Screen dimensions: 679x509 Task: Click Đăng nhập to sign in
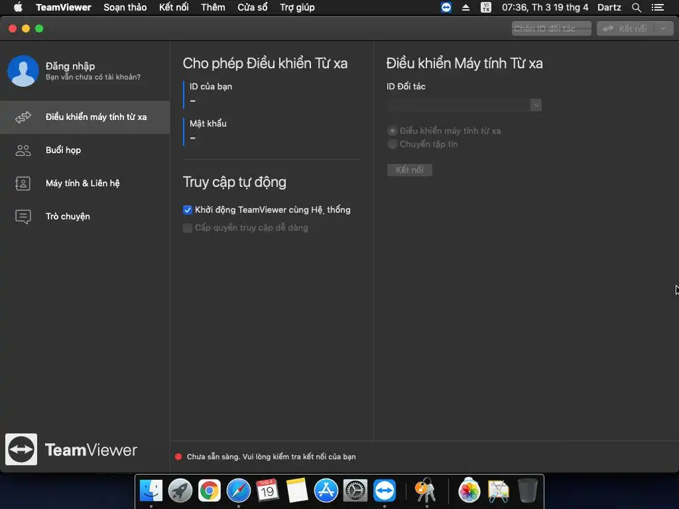[70, 66]
